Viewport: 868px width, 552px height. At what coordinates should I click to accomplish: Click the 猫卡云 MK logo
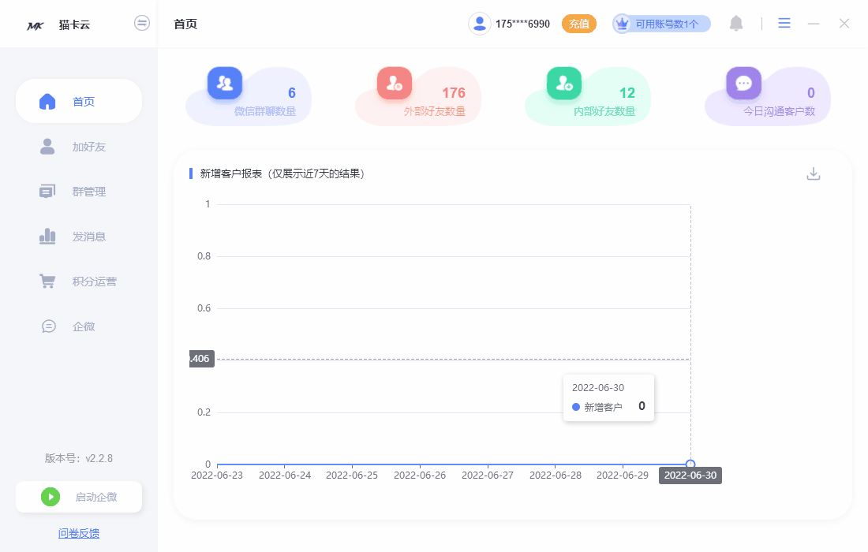pos(36,25)
